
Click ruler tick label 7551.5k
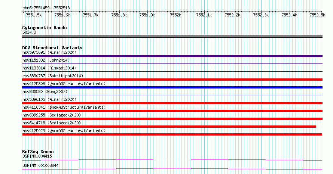[34, 15]
